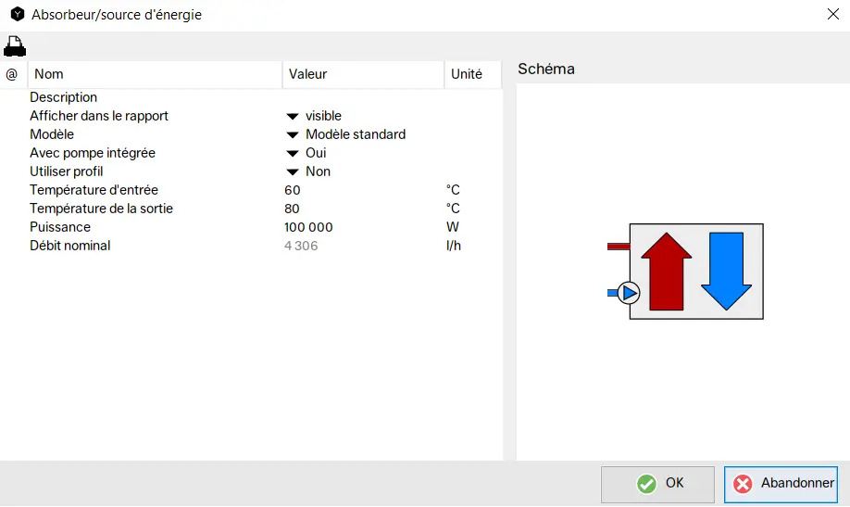Click the @ column header

tap(12, 74)
